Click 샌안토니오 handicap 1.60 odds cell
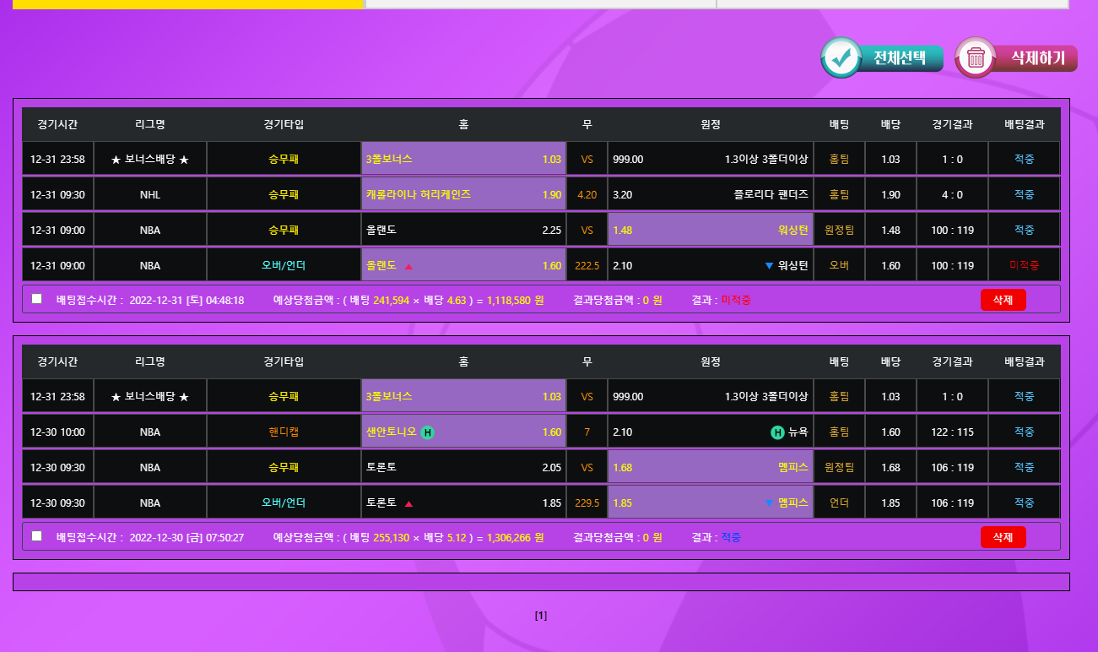This screenshot has height=652, width=1098. tap(463, 432)
